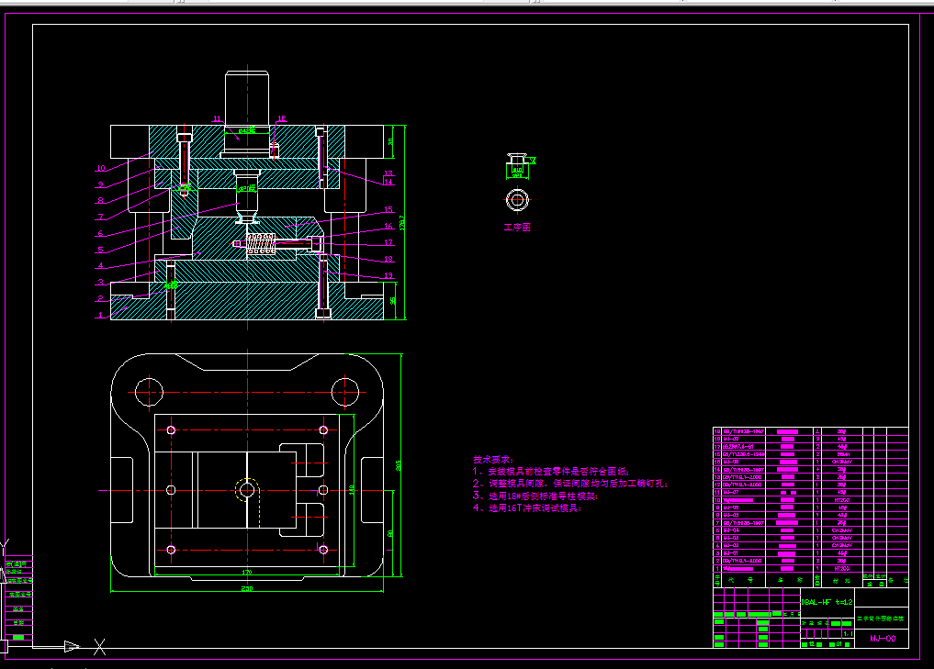Select balloon label 6 in section view
934x669 pixels.
coord(101,233)
